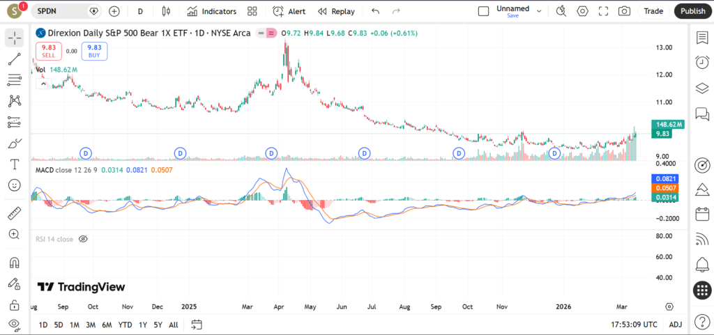Image resolution: width=714 pixels, height=335 pixels.
Task: Switch to 6M time range
Action: click(107, 325)
